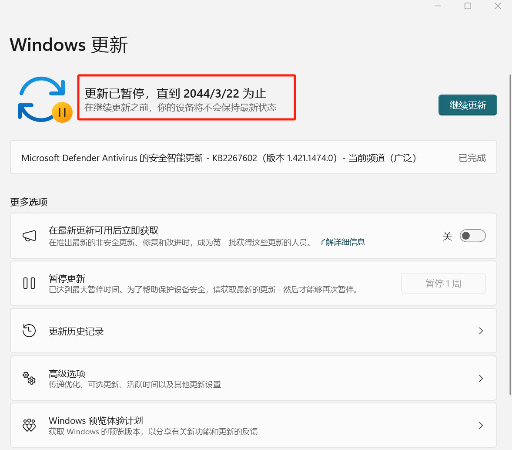Click the gears icon for 高级选项
The image size is (512, 450).
[x=29, y=378]
